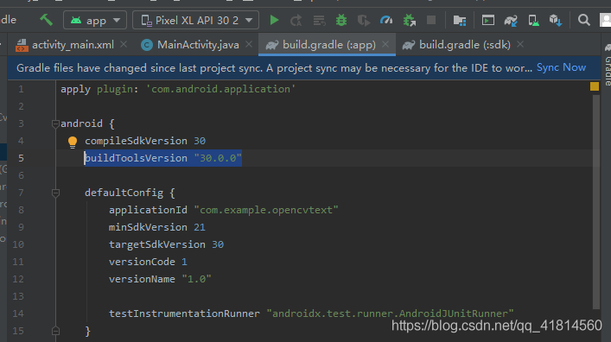The image size is (611, 342).
Task: Click line number 10 in the gutter
Action: 18,244
